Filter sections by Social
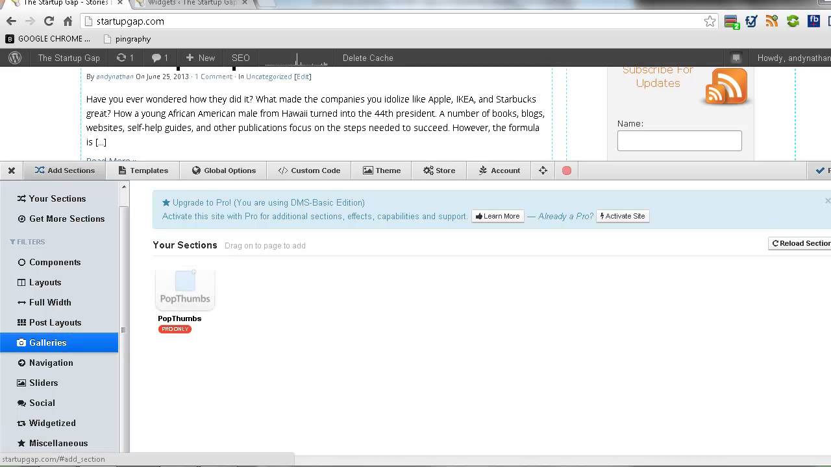The width and height of the screenshot is (831, 467). [59, 403]
